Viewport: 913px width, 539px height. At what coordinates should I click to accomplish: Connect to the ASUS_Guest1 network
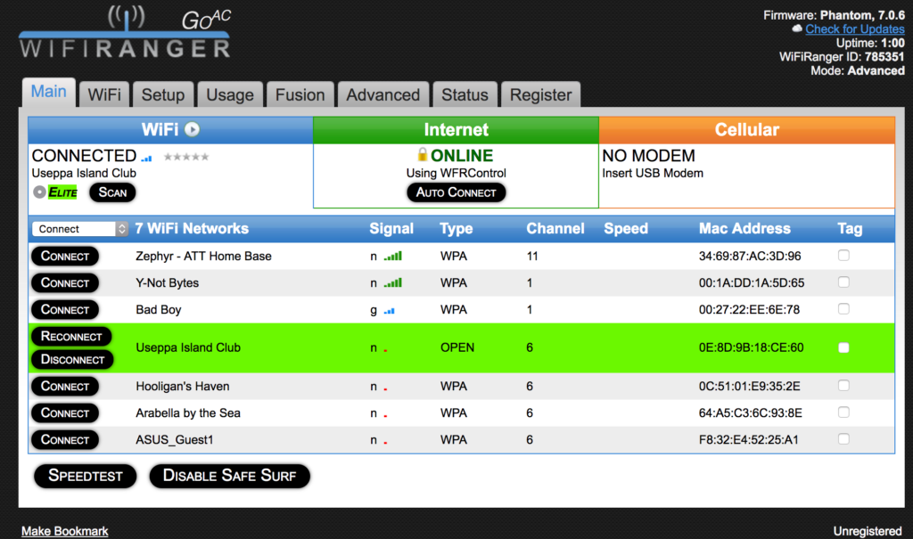(65, 440)
